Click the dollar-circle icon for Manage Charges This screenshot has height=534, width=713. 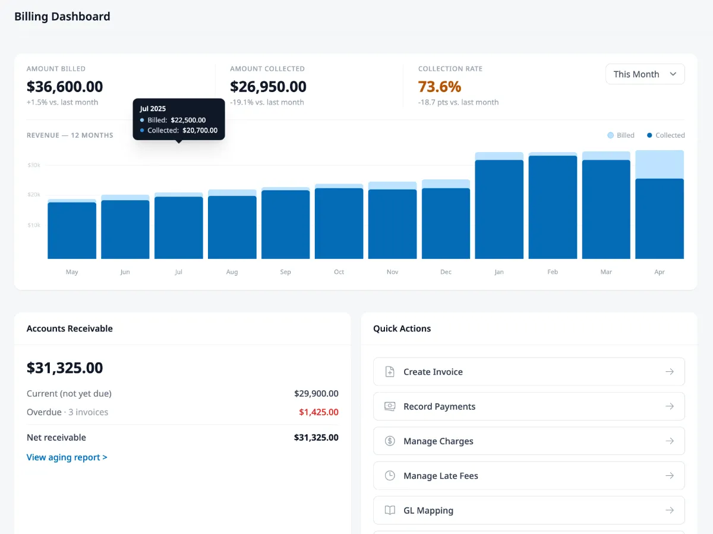[x=389, y=441]
